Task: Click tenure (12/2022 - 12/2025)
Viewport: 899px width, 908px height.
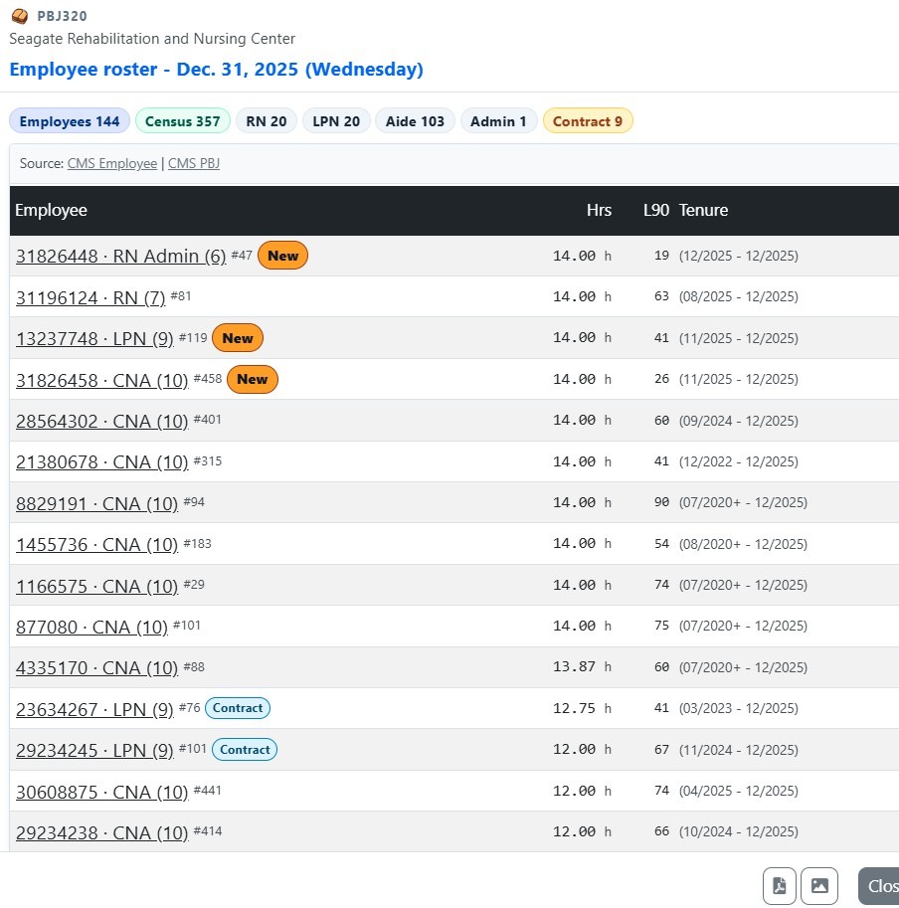Action: [739, 462]
